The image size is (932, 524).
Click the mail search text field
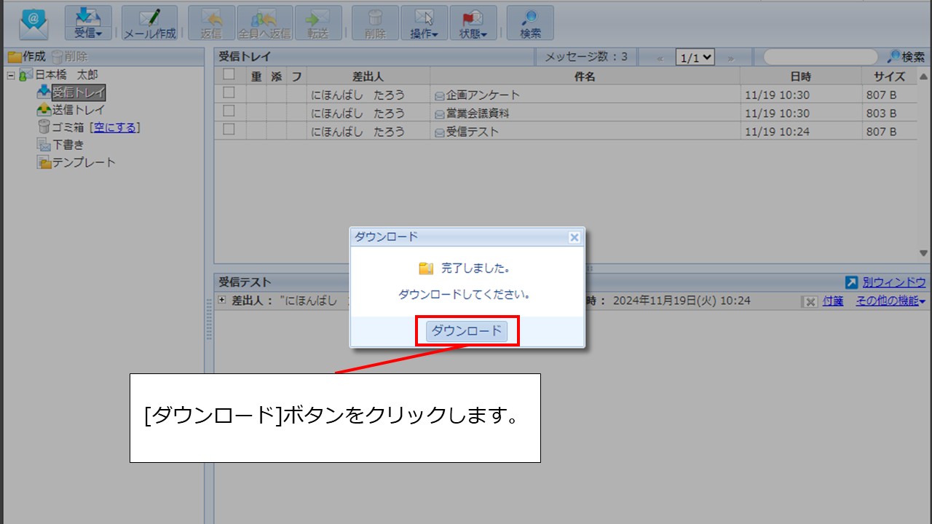820,57
